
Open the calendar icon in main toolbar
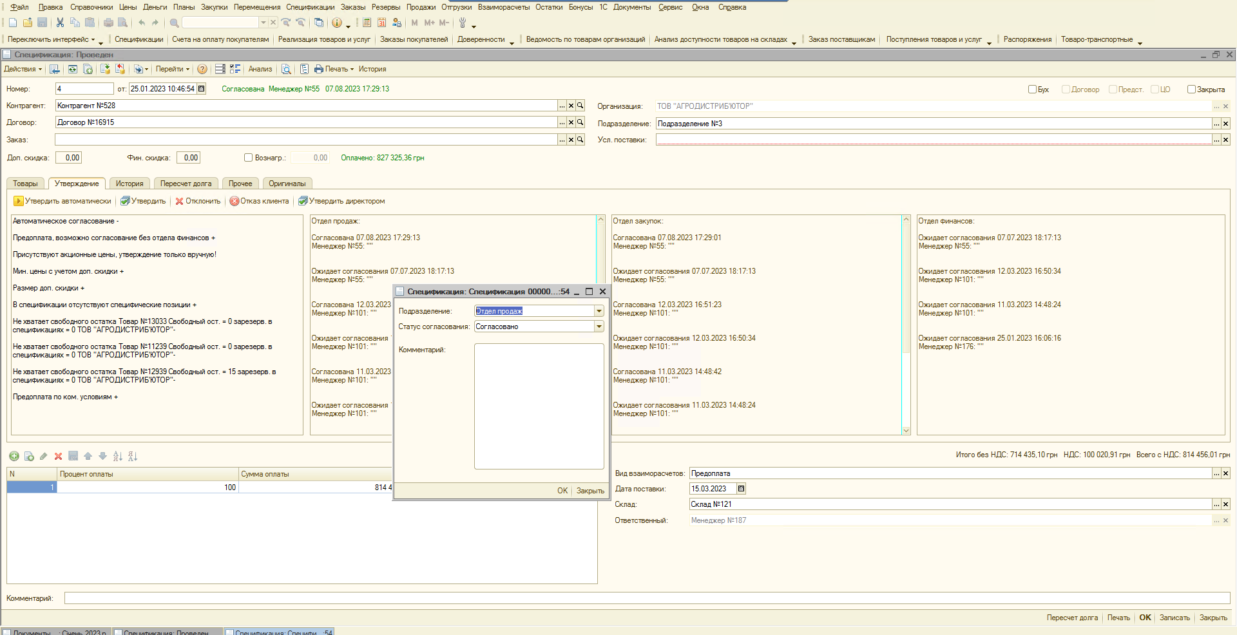381,23
